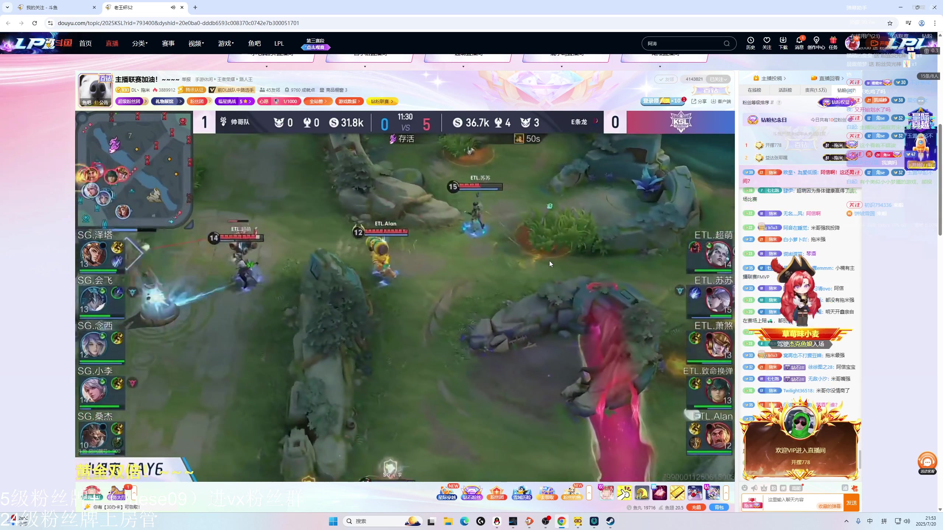Mute the 老王杯S2 tab audio
Screen dimensions: 943x530
tap(173, 7)
